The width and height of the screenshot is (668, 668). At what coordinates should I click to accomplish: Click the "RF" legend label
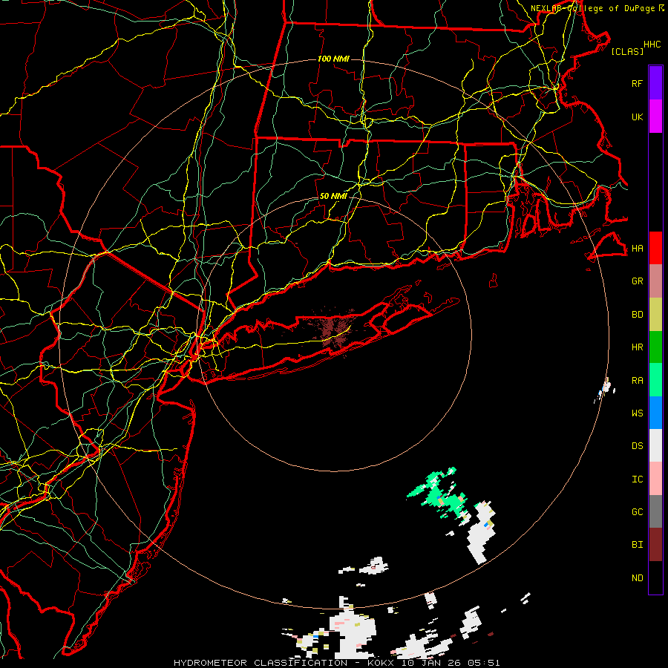point(637,84)
